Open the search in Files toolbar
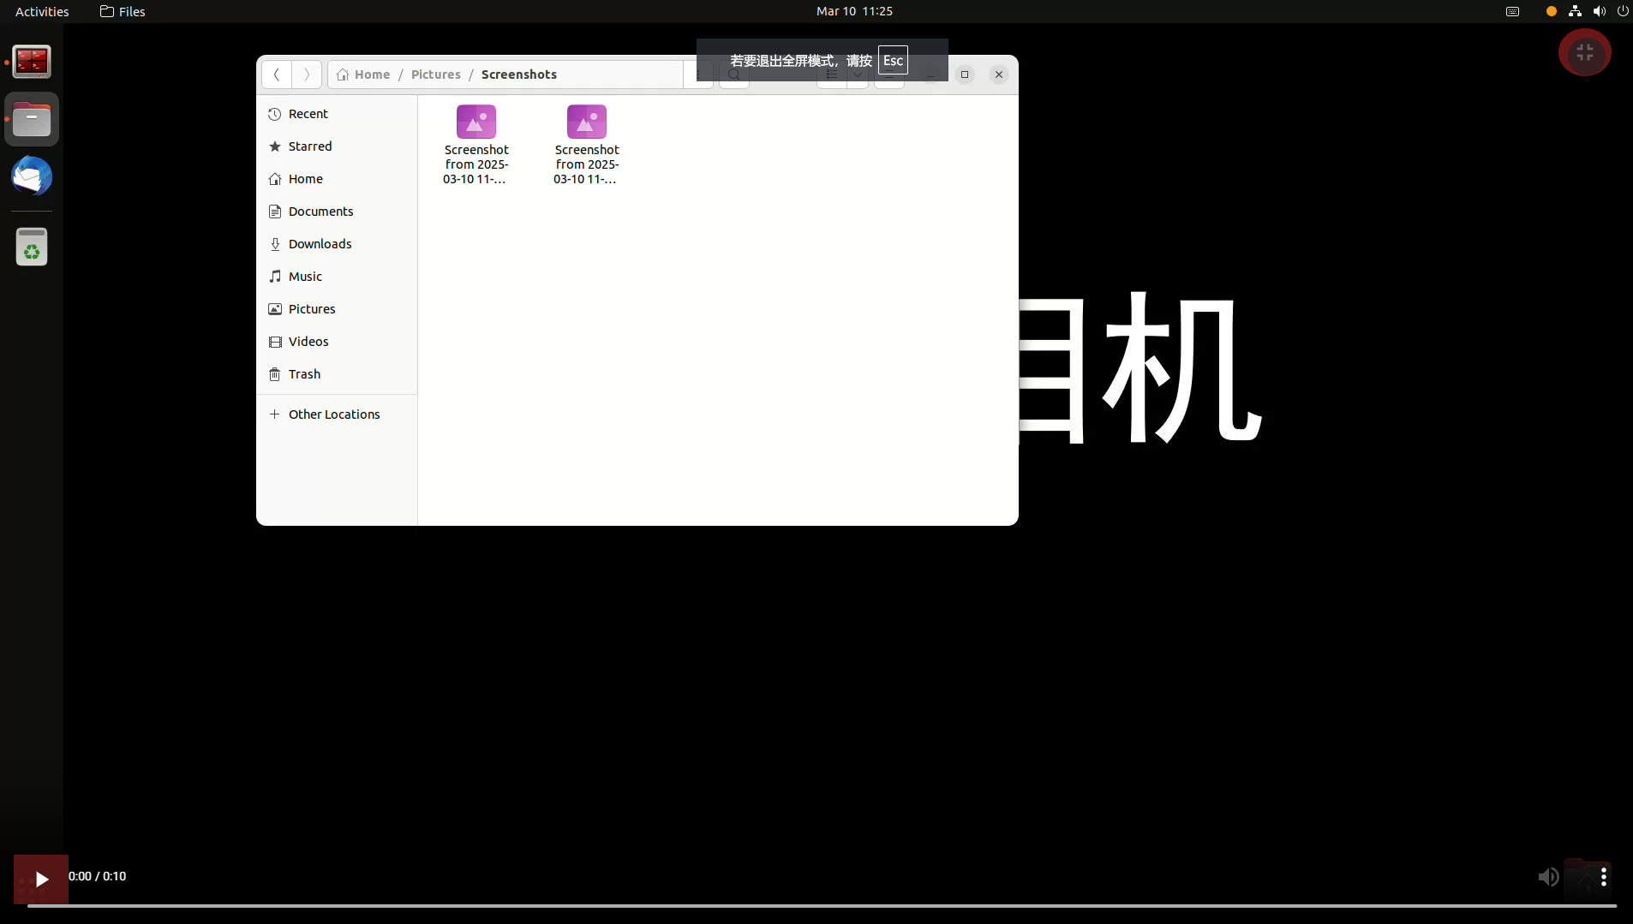 (x=734, y=75)
